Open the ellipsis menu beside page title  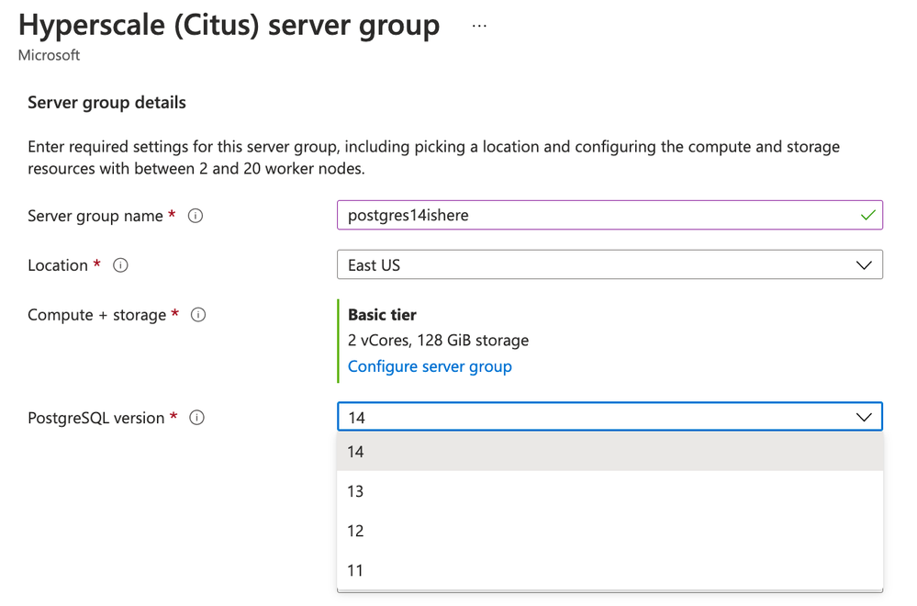coord(479,27)
